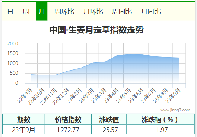Click the 22年11月 x-axis label
The image size is (197, 137).
(48, 97)
